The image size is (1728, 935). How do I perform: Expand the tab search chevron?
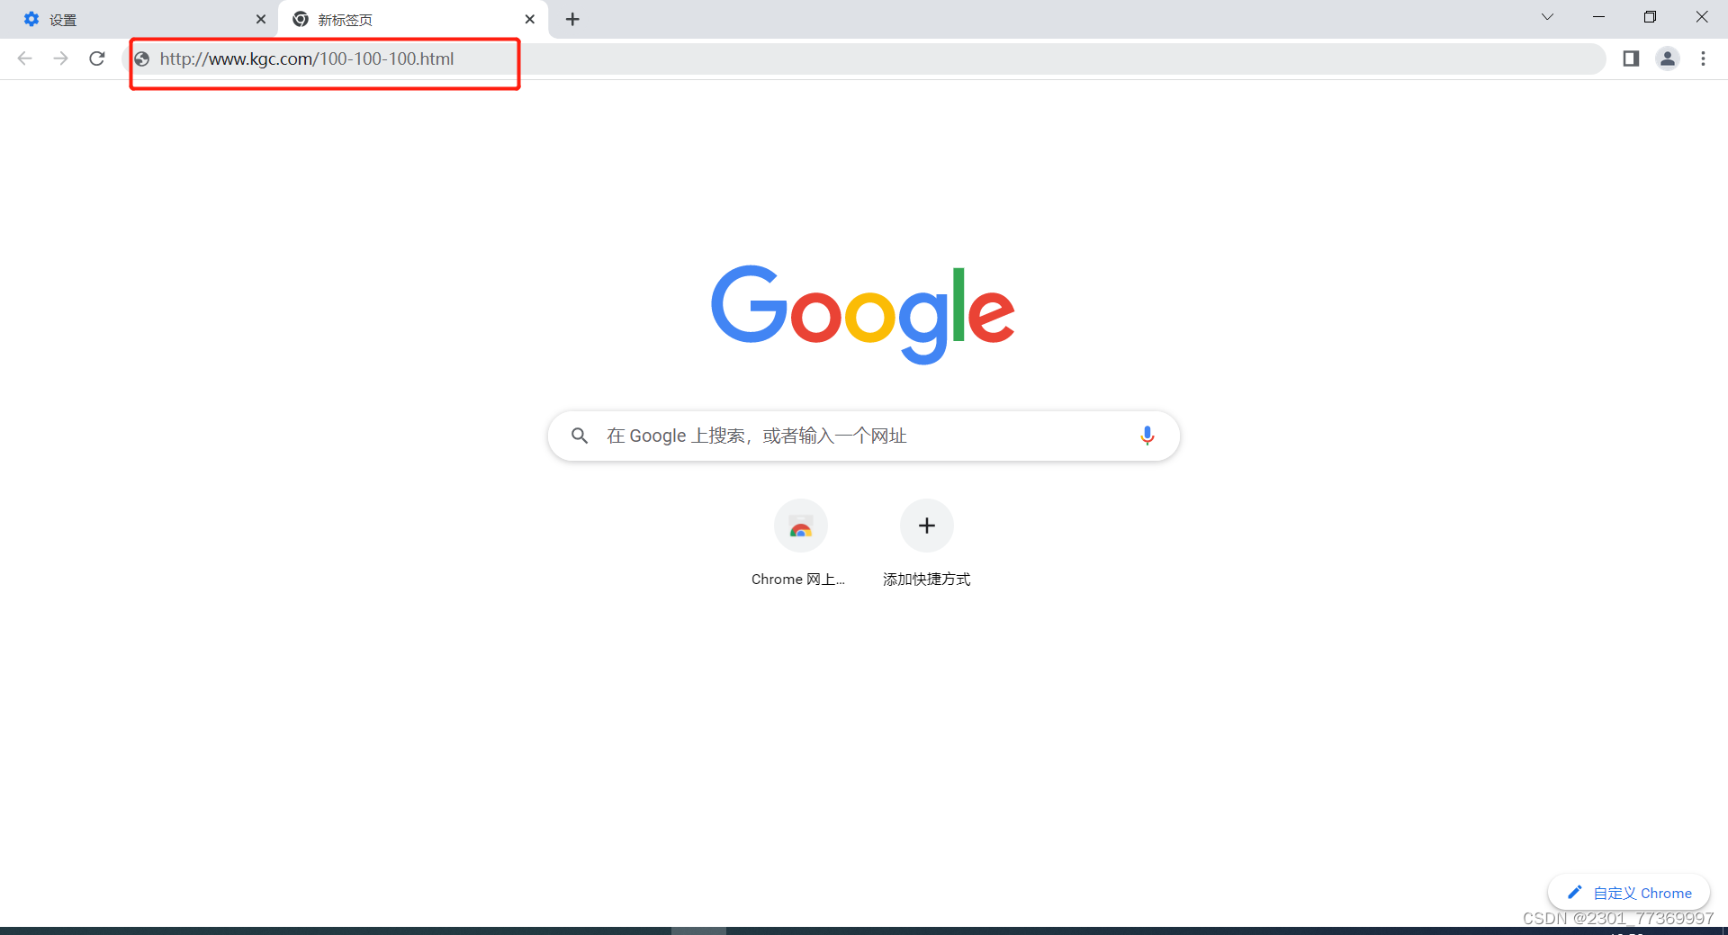[1547, 17]
